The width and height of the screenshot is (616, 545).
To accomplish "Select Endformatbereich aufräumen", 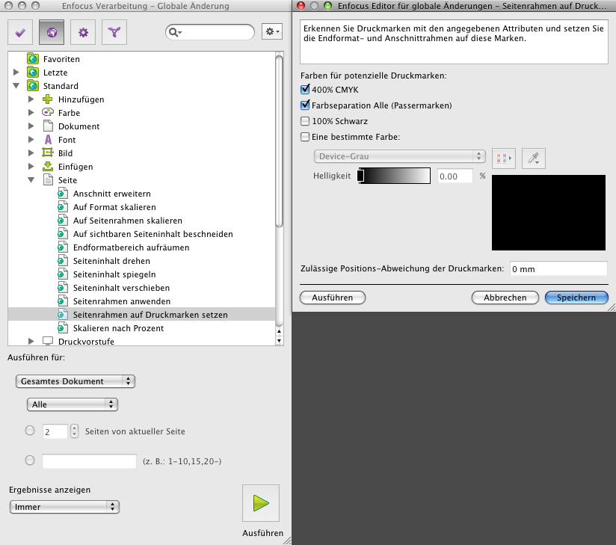I will click(132, 247).
